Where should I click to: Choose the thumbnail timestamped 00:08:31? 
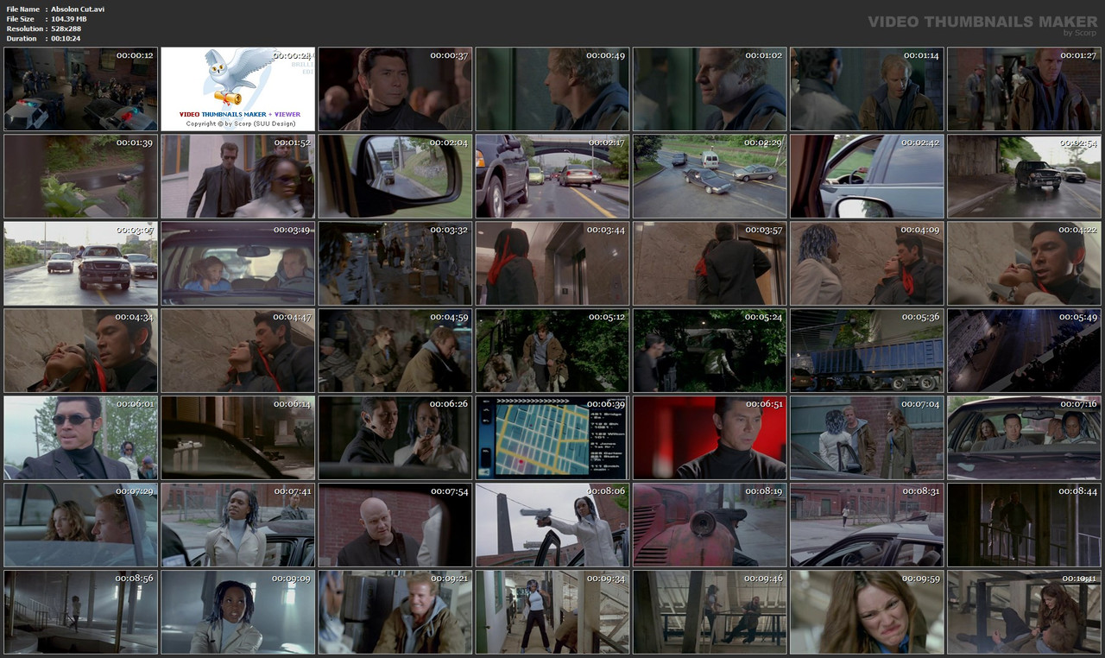(x=867, y=525)
